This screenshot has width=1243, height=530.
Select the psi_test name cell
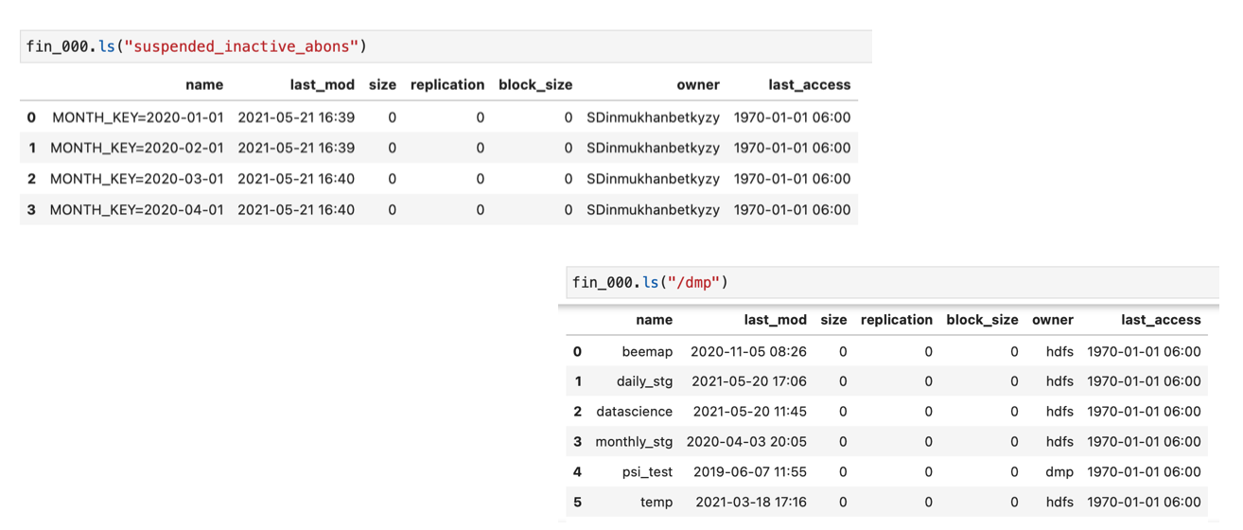[648, 472]
